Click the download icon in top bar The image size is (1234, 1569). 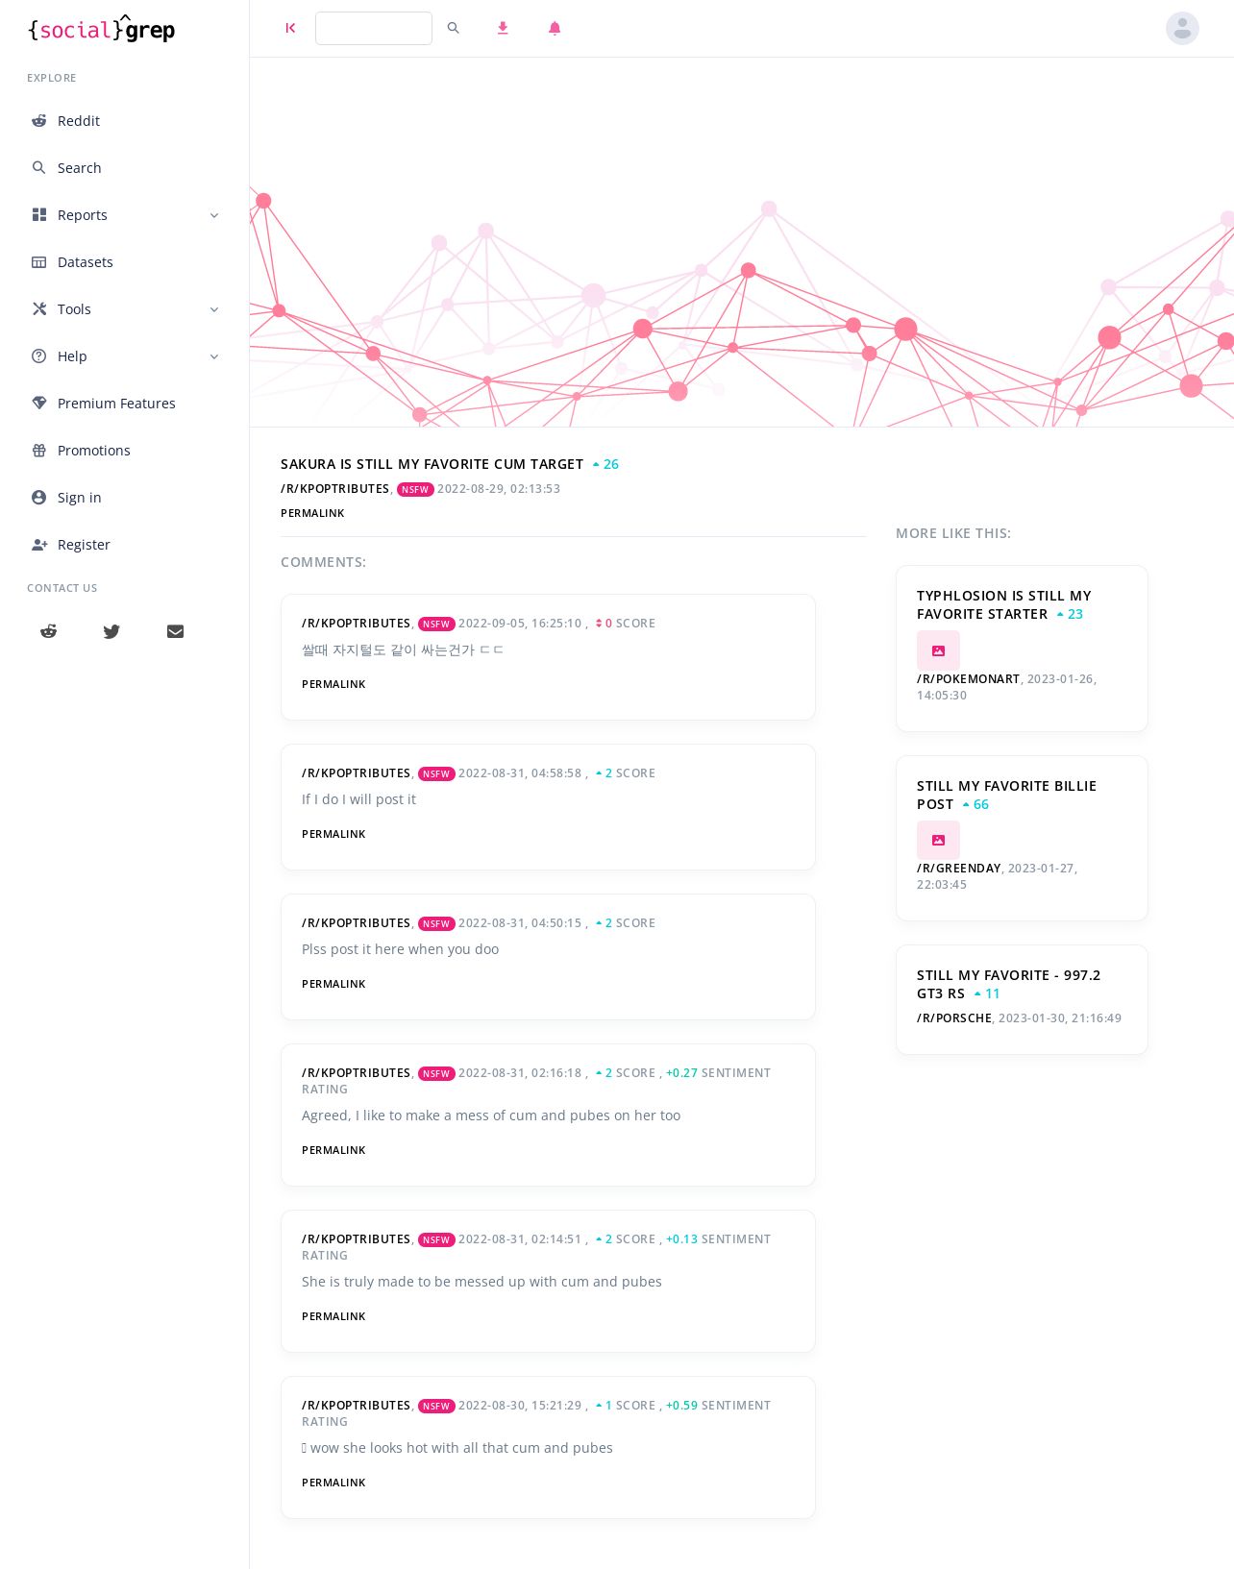[503, 29]
